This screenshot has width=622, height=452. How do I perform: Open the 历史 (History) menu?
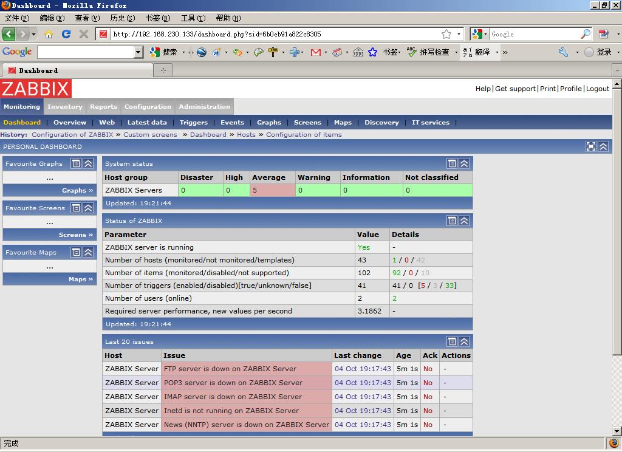122,18
